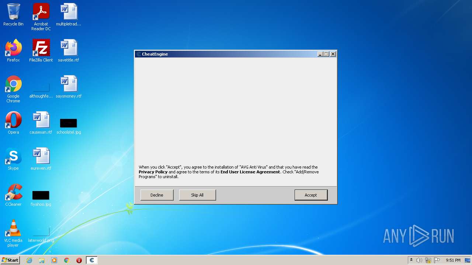The height and width of the screenshot is (265, 472).
Task: Show hidden system tray icons
Action: [411, 260]
